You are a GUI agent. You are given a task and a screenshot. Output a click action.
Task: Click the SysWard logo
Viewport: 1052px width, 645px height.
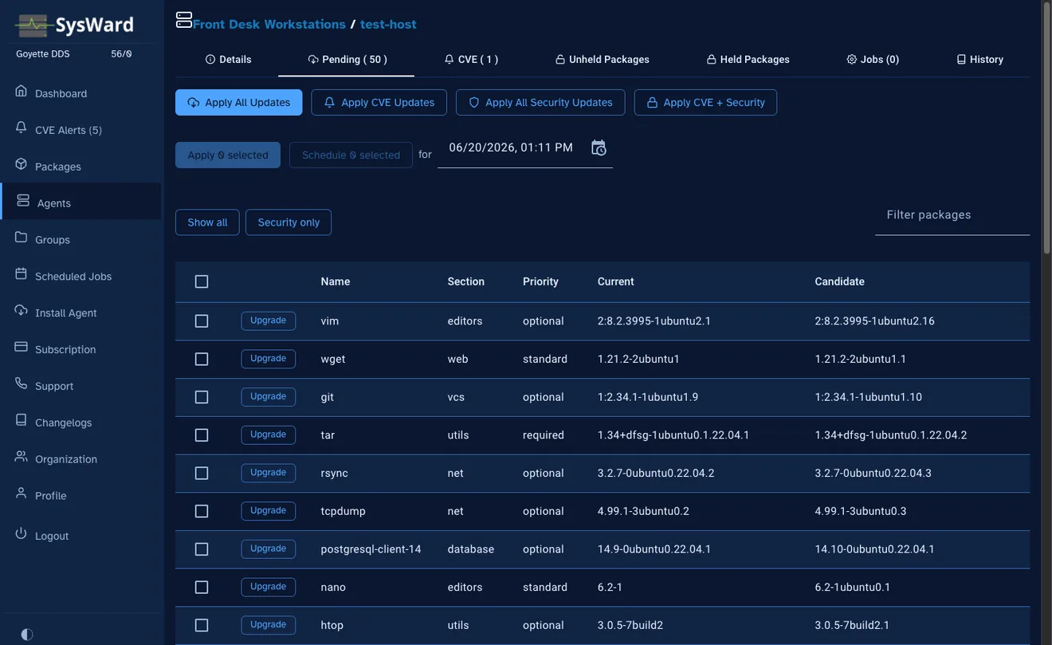point(74,25)
